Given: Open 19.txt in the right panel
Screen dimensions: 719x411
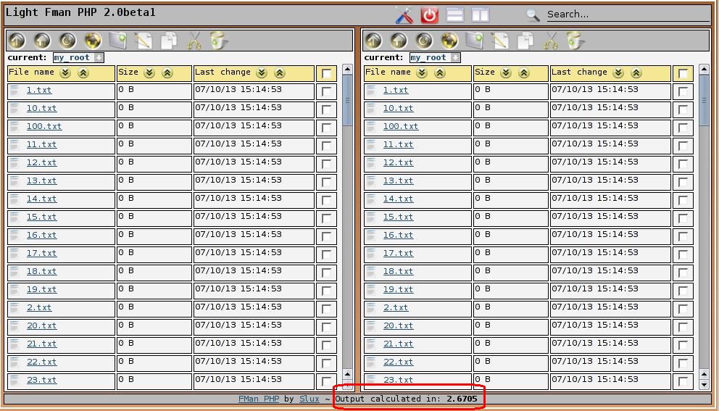Looking at the screenshot, I should (399, 290).
